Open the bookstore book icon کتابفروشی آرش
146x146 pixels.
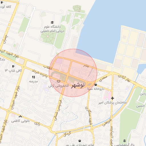(x=58, y=81)
